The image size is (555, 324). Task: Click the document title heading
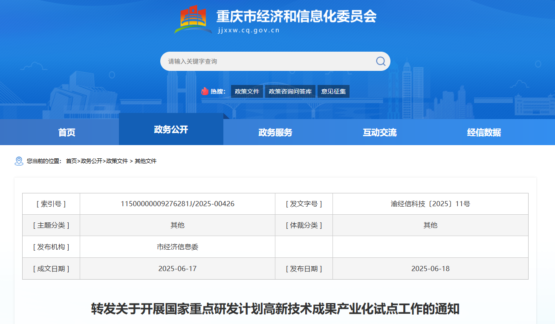click(x=275, y=308)
